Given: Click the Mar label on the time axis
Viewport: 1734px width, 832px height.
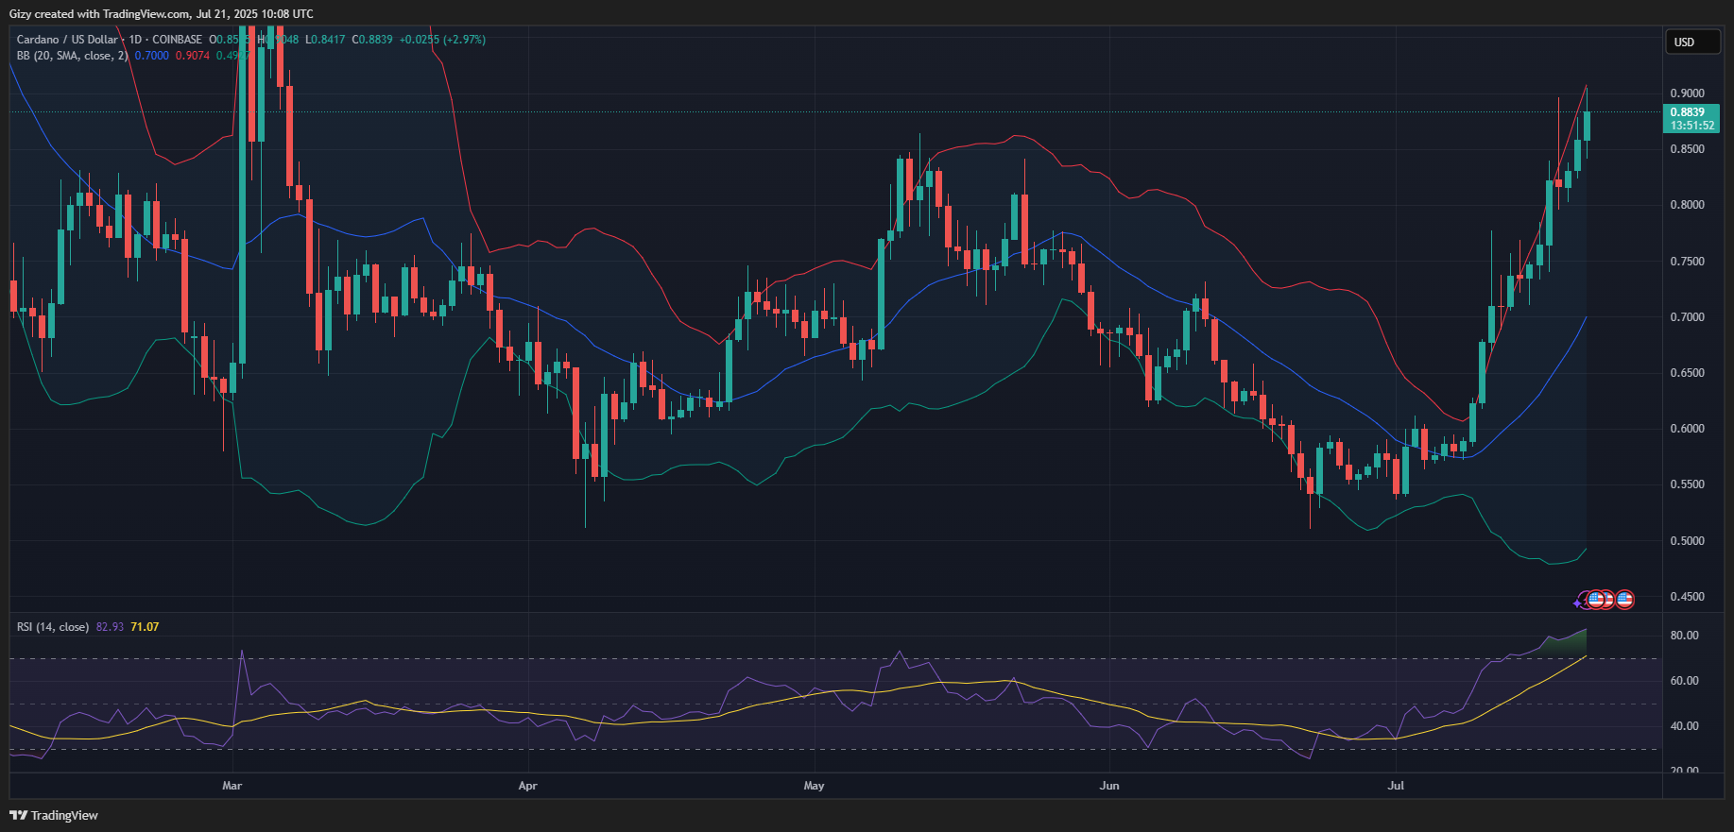Looking at the screenshot, I should 232,786.
